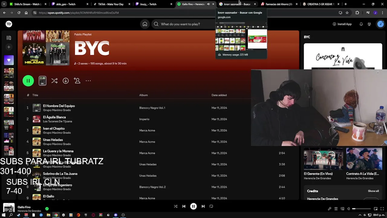
Task: Invite collaborators to BYC playlist
Action: coord(77,81)
